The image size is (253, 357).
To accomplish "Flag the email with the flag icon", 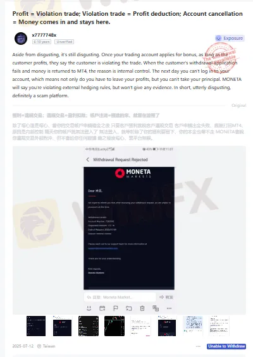I will (116, 308).
